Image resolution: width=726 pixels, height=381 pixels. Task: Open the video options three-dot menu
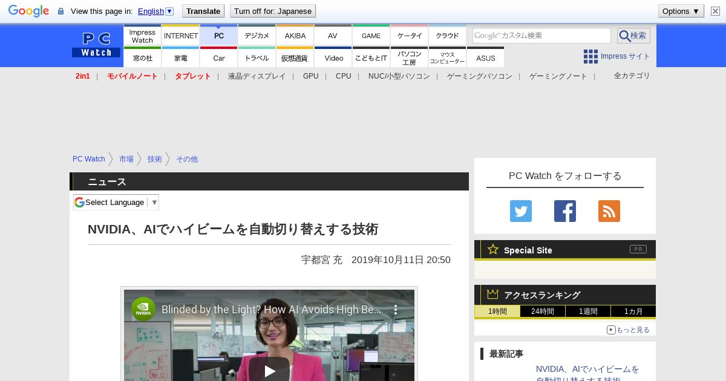[396, 310]
